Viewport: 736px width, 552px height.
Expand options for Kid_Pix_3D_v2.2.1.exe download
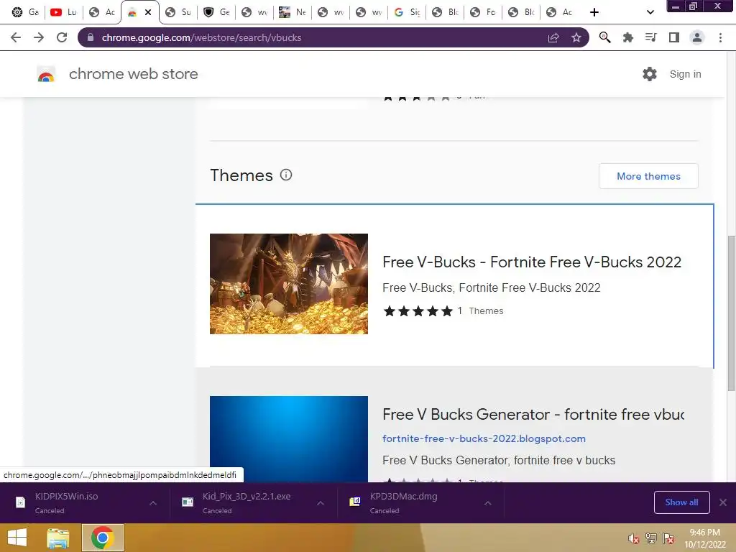321,502
